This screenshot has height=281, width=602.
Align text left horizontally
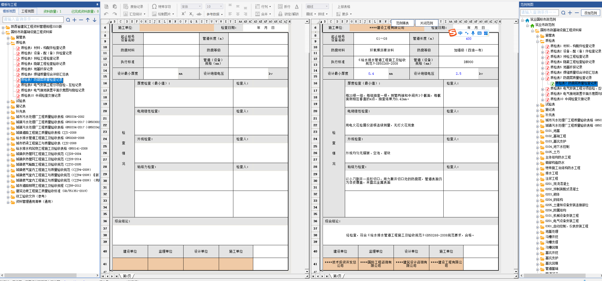pos(230,14)
